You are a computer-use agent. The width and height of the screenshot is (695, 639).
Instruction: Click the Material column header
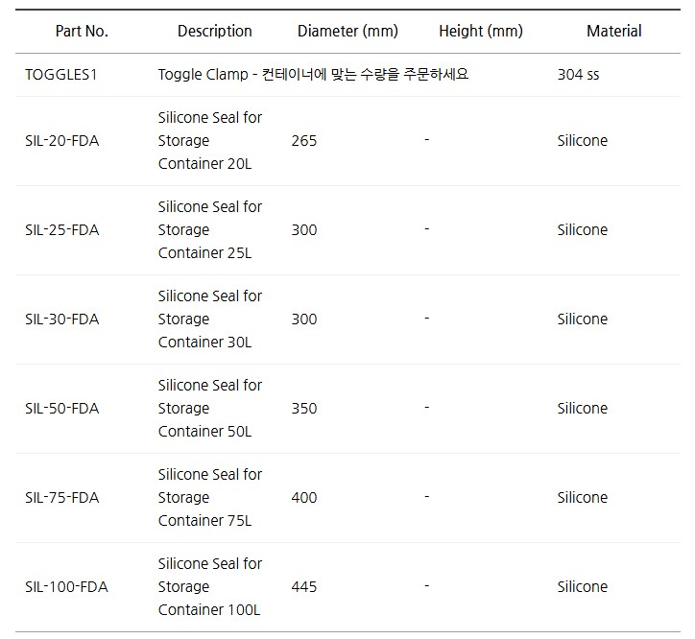coord(614,31)
